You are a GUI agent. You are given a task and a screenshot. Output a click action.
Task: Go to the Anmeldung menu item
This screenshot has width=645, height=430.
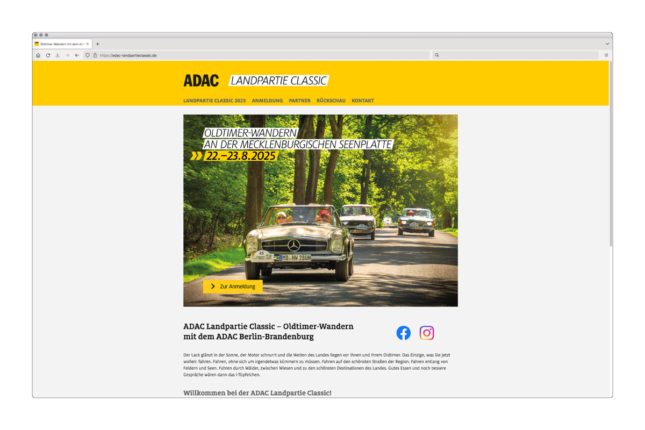point(267,101)
